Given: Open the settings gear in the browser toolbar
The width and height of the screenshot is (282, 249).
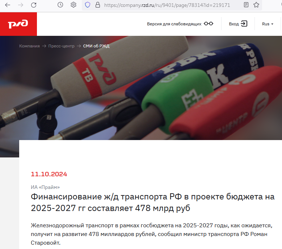Looking at the screenshot, I should 73,5.
